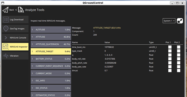Click the Analyze Tools document icon
Viewport: 187px width, 97px height.
pos(21,10)
